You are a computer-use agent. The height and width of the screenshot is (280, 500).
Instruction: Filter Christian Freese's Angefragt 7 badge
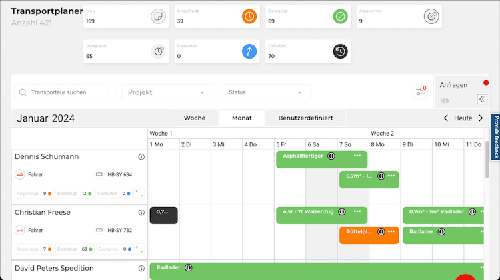(34, 249)
